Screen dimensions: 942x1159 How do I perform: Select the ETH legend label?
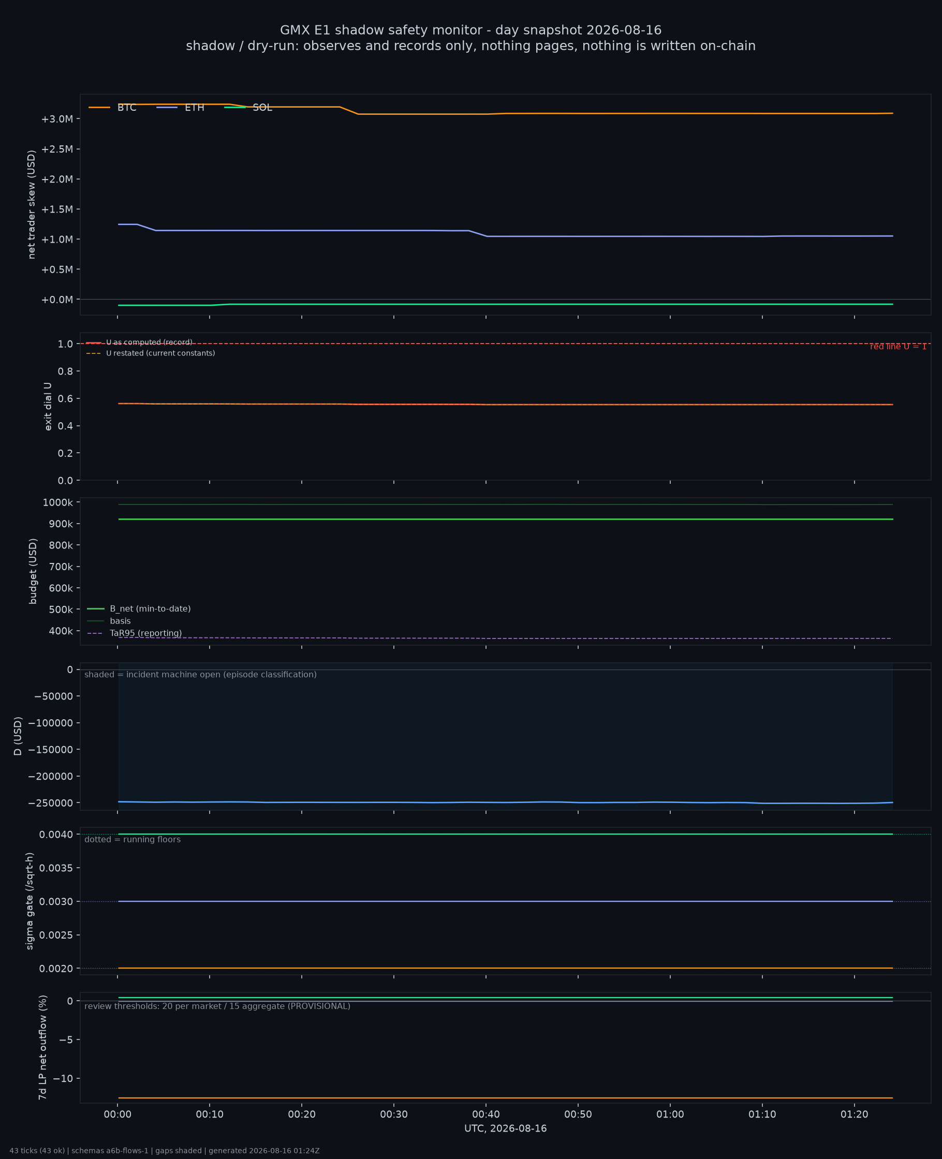tap(194, 108)
